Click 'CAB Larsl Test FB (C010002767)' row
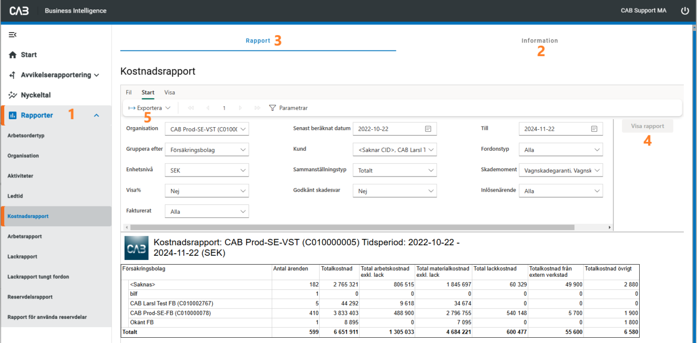The height and width of the screenshot is (343, 697). tap(171, 303)
